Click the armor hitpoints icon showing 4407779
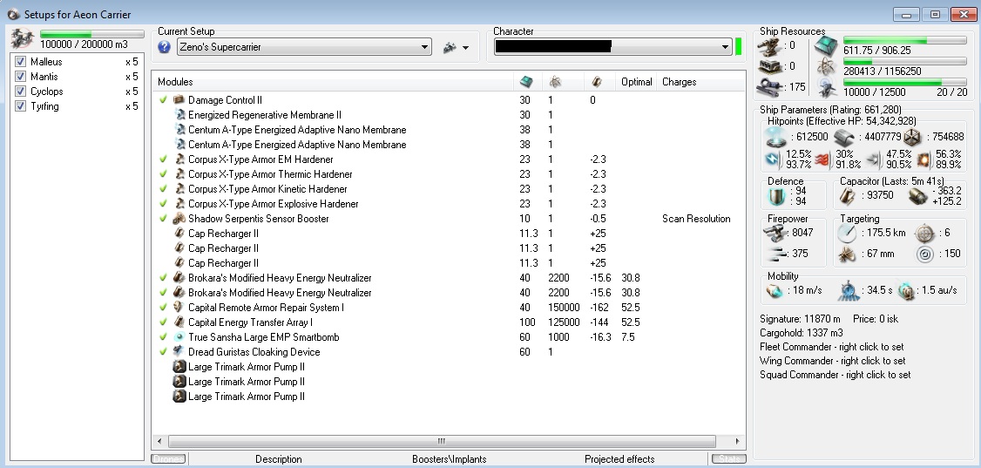Screen dimensions: 981x468 click(x=845, y=137)
